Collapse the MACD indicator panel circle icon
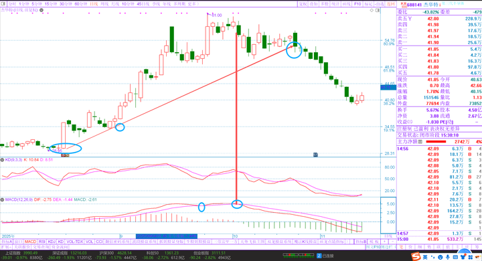 [x=2, y=199]
